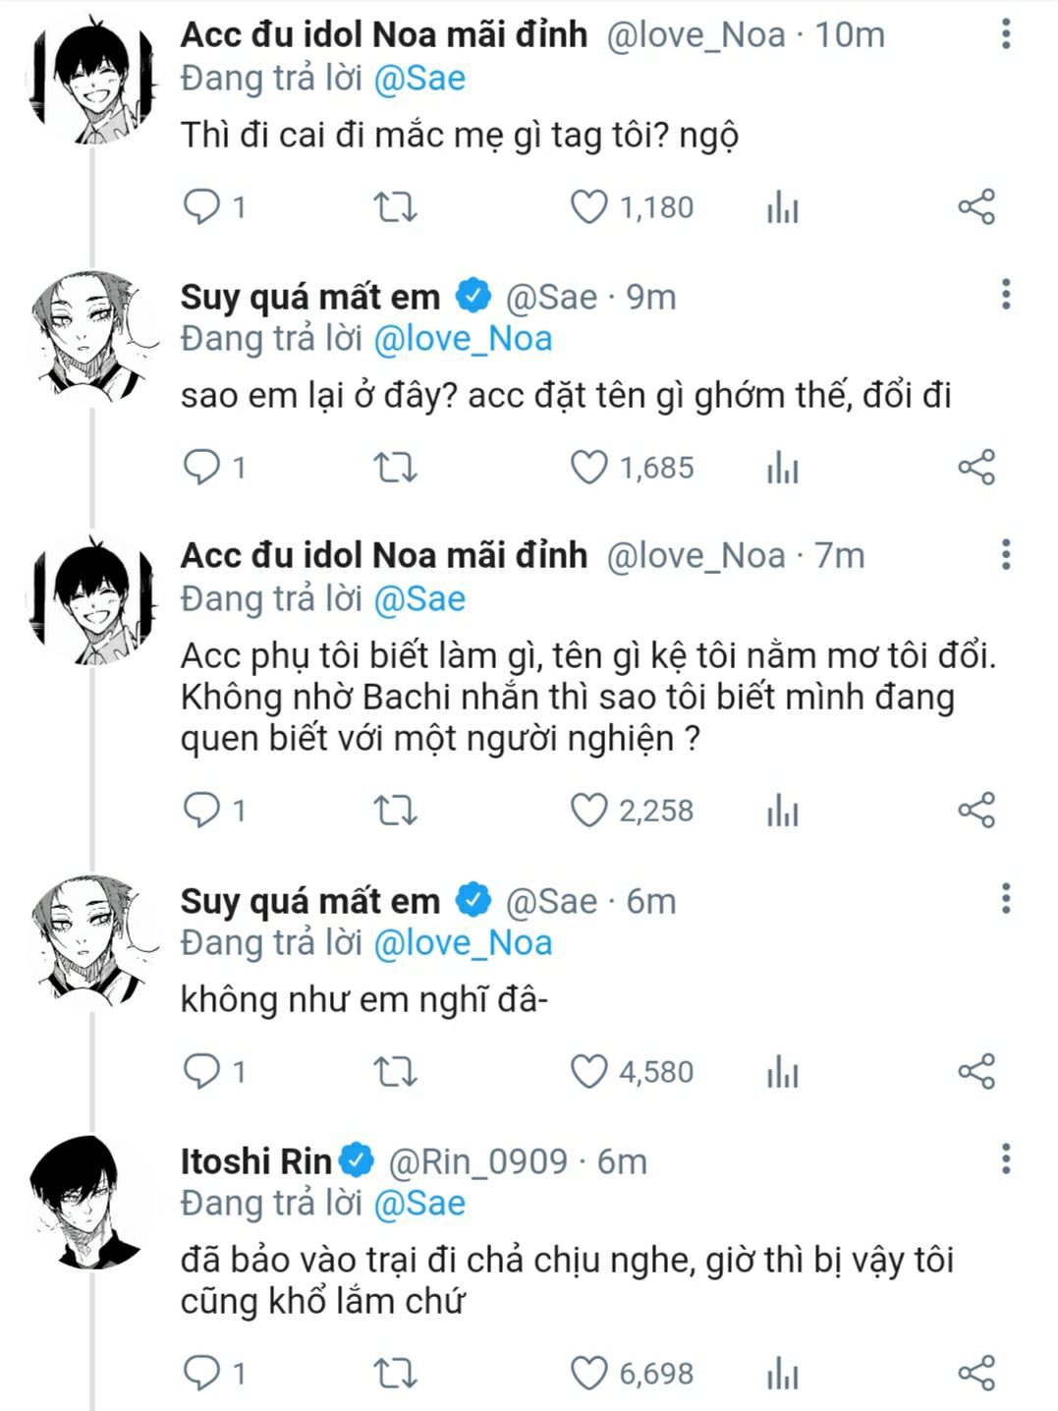Retweet Itoshi Rin's tweet
Screen dimensions: 1058x1411
click(396, 1373)
